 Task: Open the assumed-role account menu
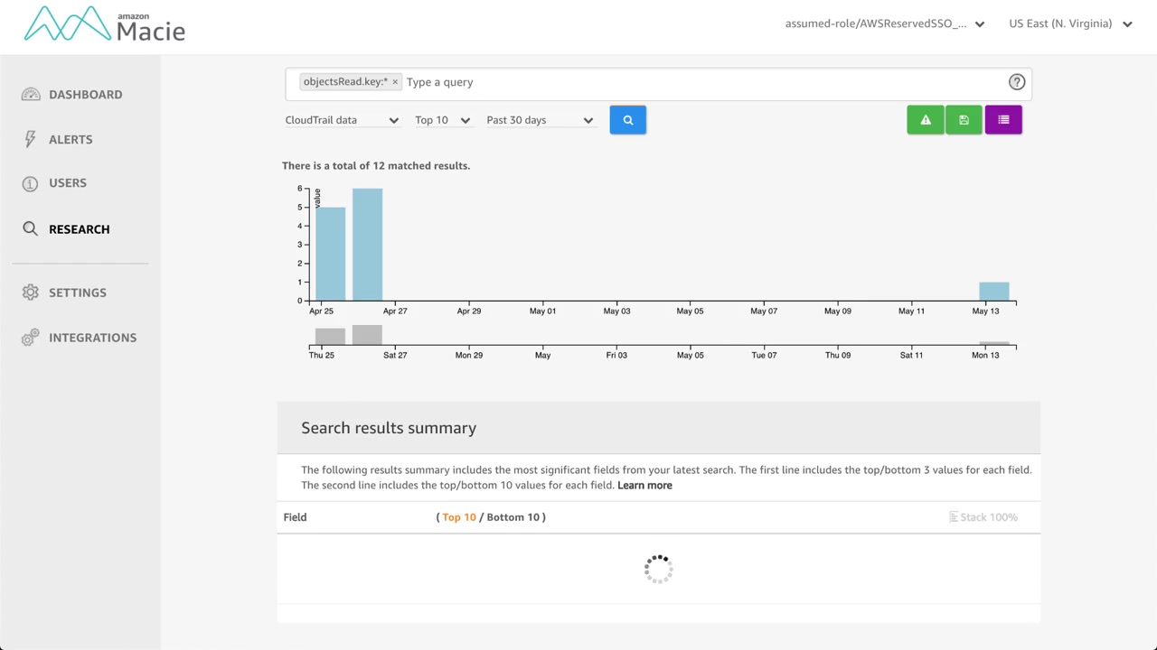884,24
